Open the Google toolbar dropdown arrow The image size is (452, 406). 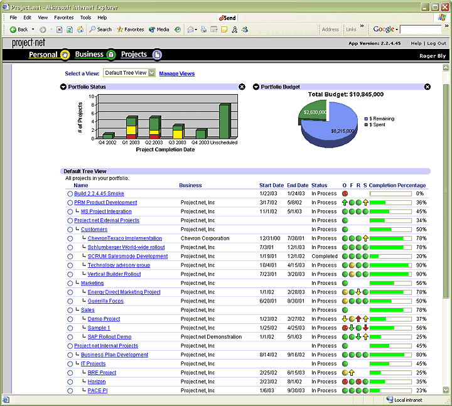[397, 29]
